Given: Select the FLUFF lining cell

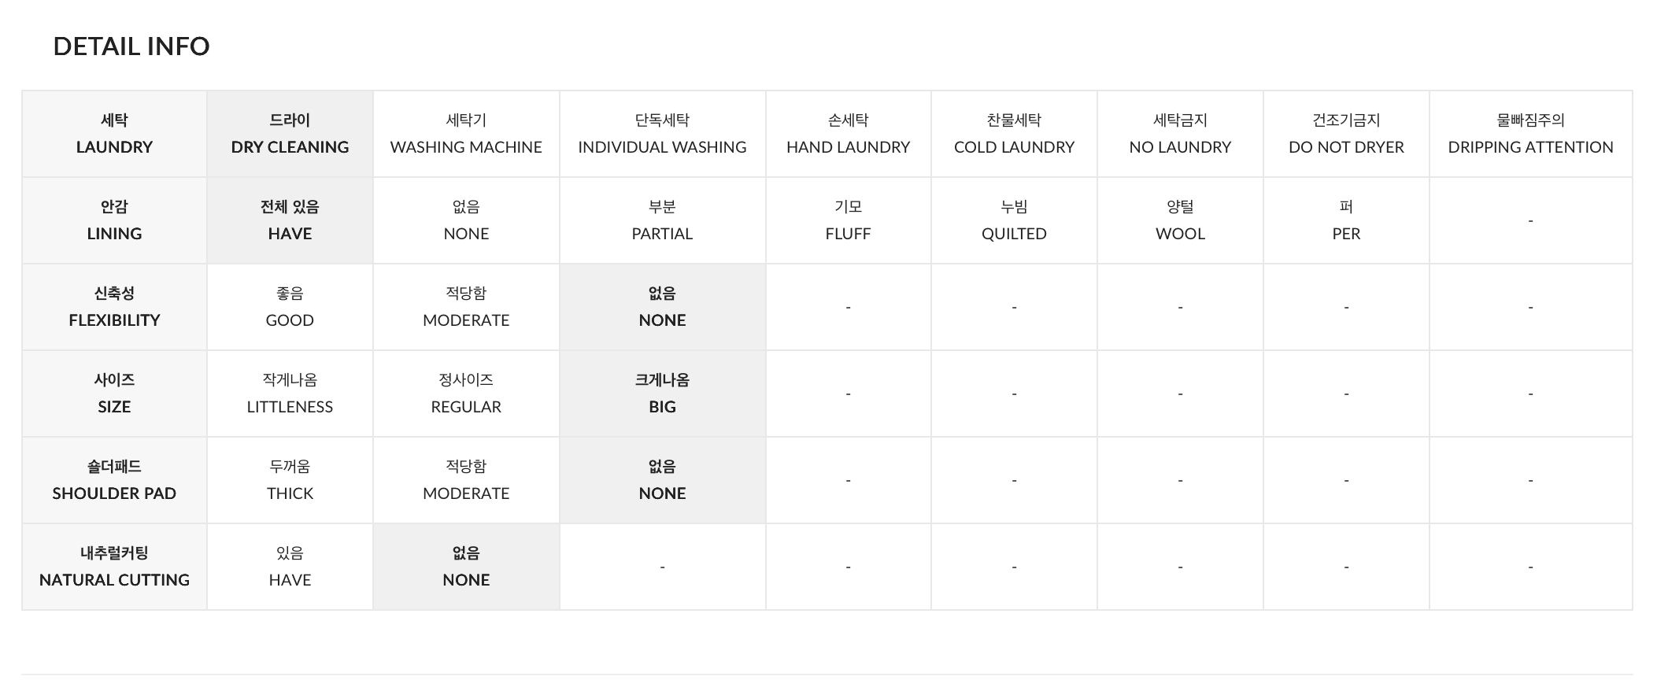Looking at the screenshot, I should coord(848,220).
